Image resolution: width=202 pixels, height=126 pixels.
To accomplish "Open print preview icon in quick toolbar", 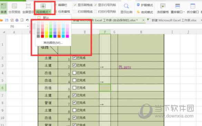I will [x=22, y=20].
